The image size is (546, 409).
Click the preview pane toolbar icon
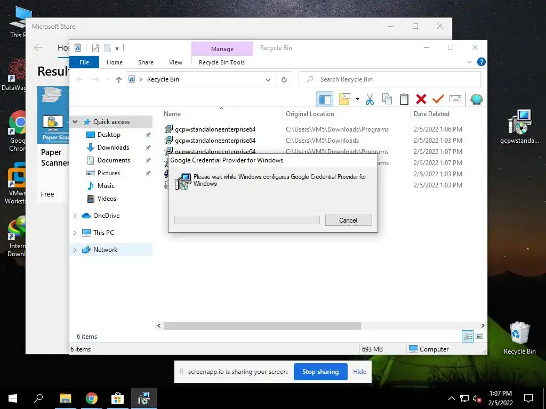325,100
